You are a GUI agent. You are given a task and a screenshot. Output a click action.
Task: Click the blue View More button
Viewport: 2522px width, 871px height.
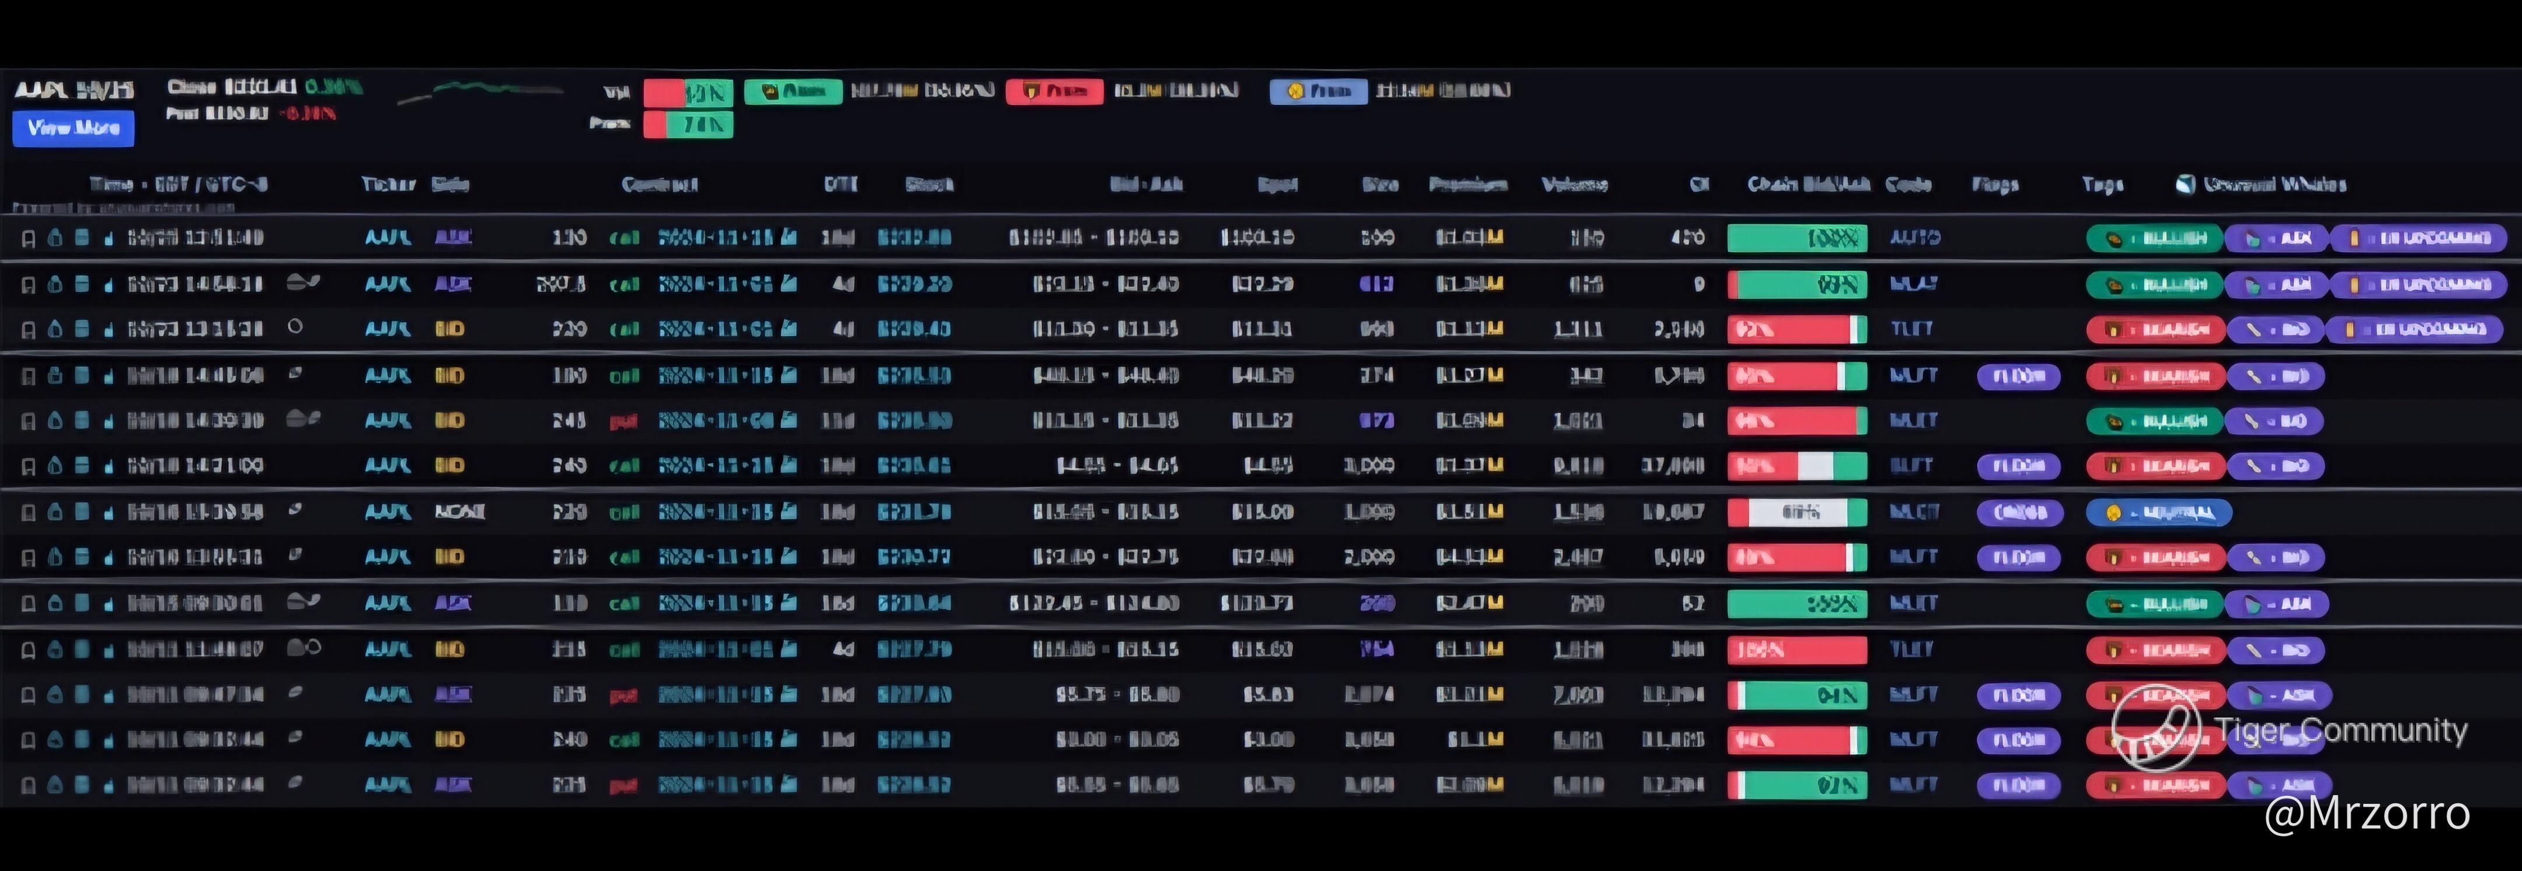(74, 128)
